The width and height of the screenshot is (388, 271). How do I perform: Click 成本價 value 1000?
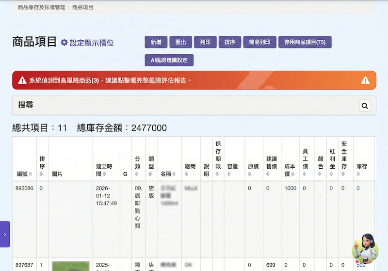tap(290, 188)
